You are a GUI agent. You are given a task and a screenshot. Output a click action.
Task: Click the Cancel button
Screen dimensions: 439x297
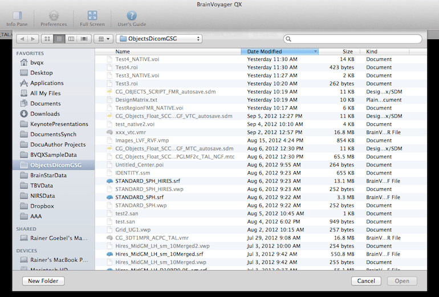[366, 281]
